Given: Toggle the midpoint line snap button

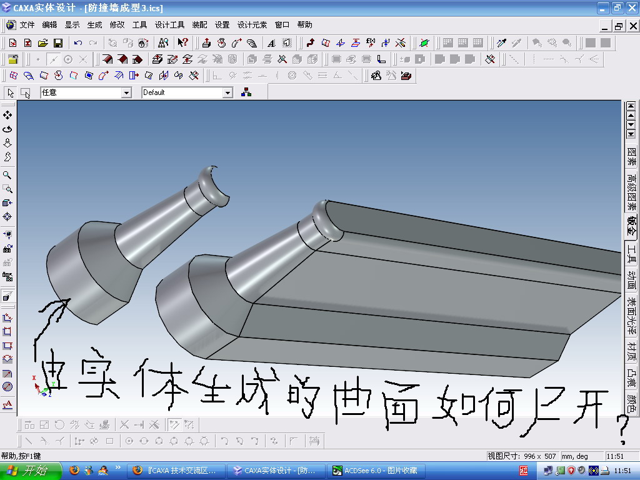Looking at the screenshot, I should [x=53, y=59].
